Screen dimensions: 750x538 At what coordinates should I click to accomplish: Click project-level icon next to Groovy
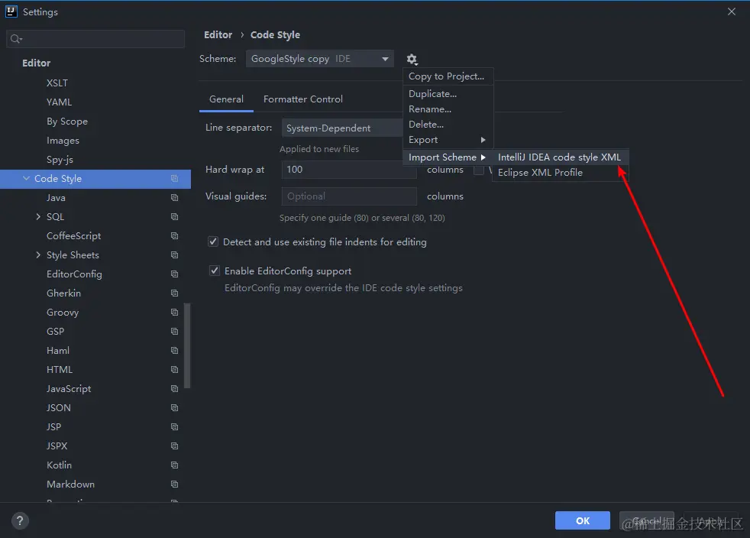[175, 312]
